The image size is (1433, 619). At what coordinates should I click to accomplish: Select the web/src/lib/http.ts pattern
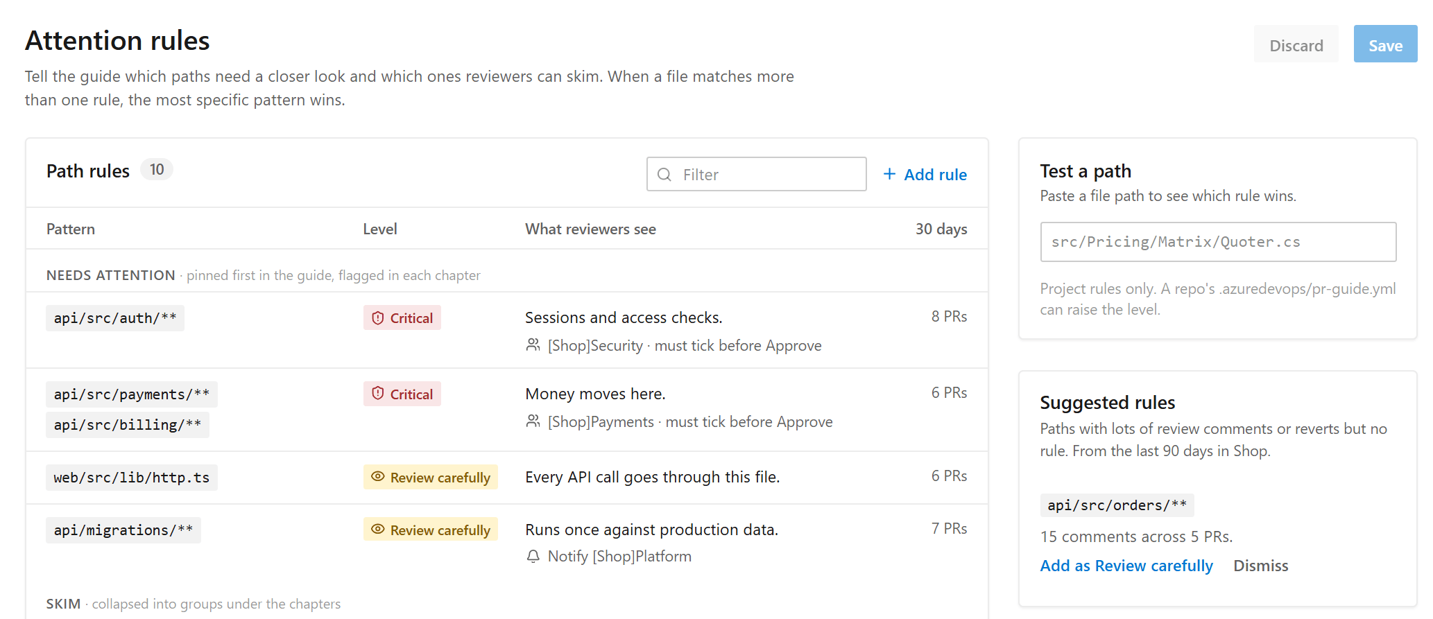click(x=132, y=478)
